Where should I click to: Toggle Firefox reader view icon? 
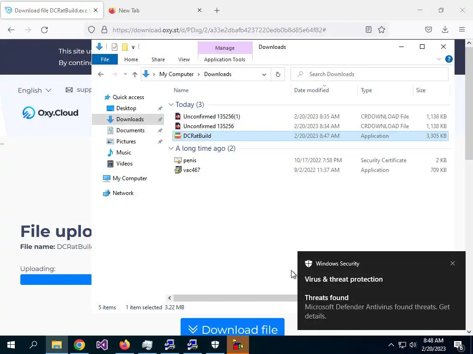tap(368, 29)
